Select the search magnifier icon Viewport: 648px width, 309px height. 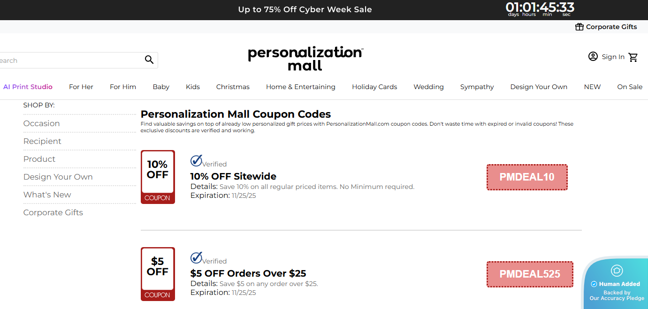[x=149, y=60]
